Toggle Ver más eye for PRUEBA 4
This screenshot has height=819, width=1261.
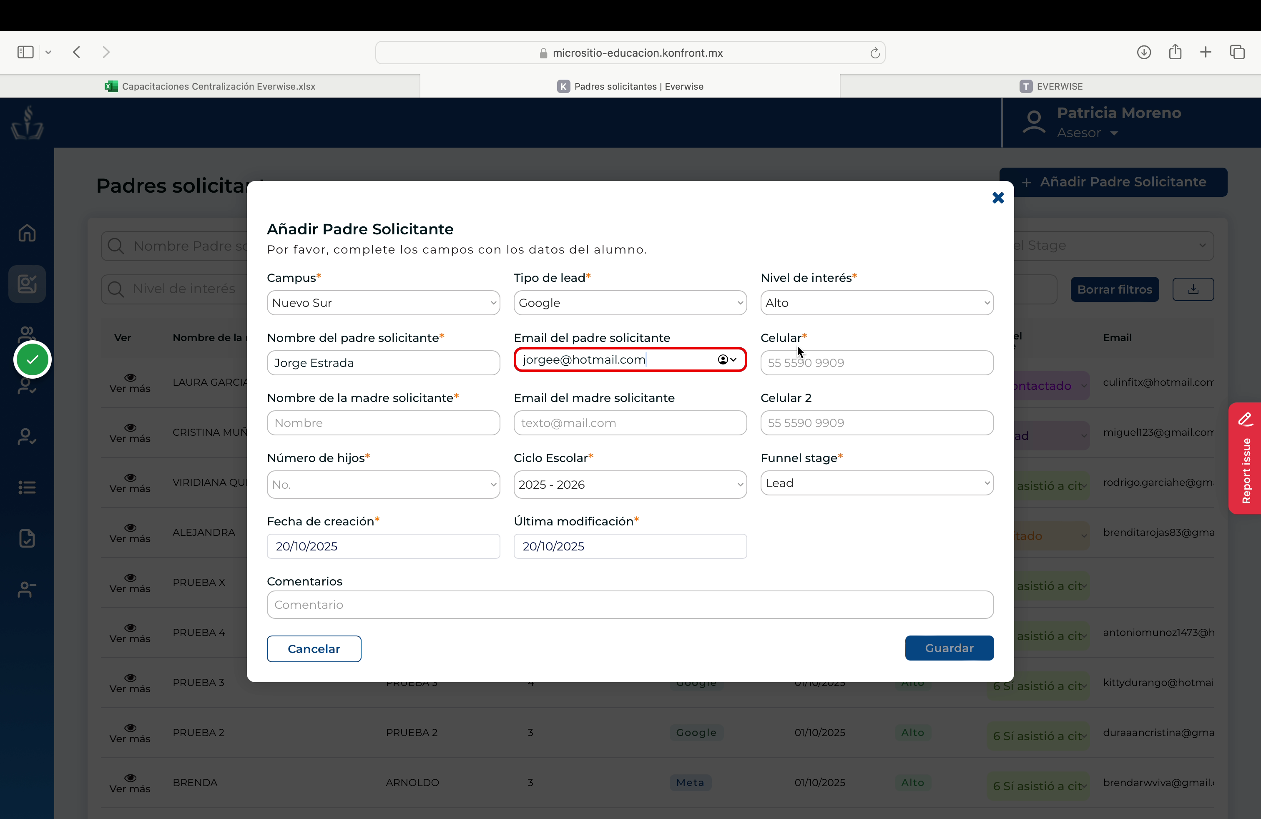130,628
